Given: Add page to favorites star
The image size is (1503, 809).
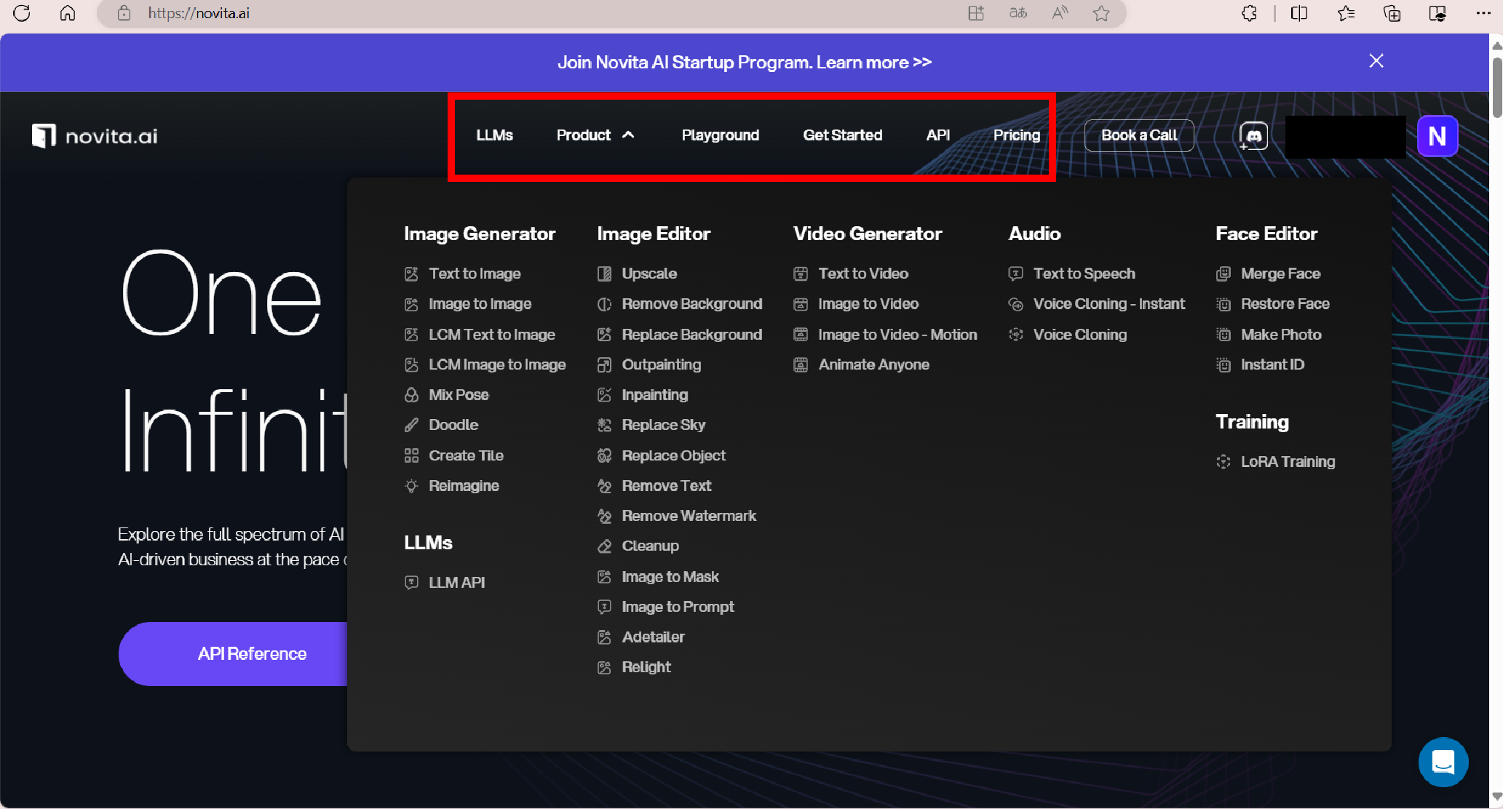Looking at the screenshot, I should [x=1101, y=13].
